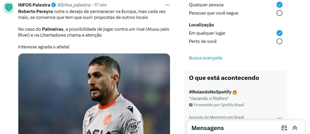Click the promoted arrow icon beside Spotify Brasil

tap(191, 105)
